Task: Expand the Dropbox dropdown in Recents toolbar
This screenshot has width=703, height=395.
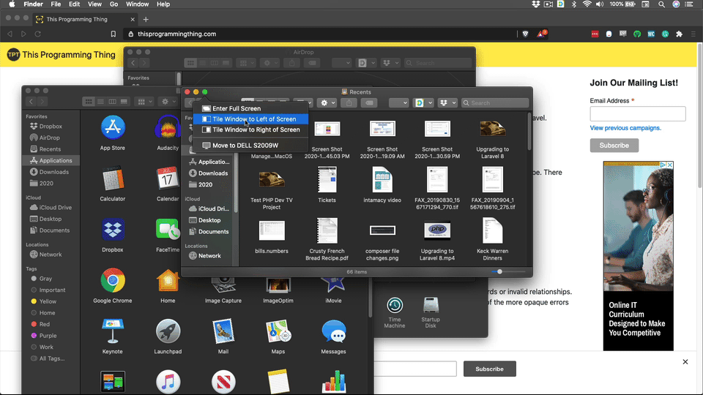Action: click(446, 103)
